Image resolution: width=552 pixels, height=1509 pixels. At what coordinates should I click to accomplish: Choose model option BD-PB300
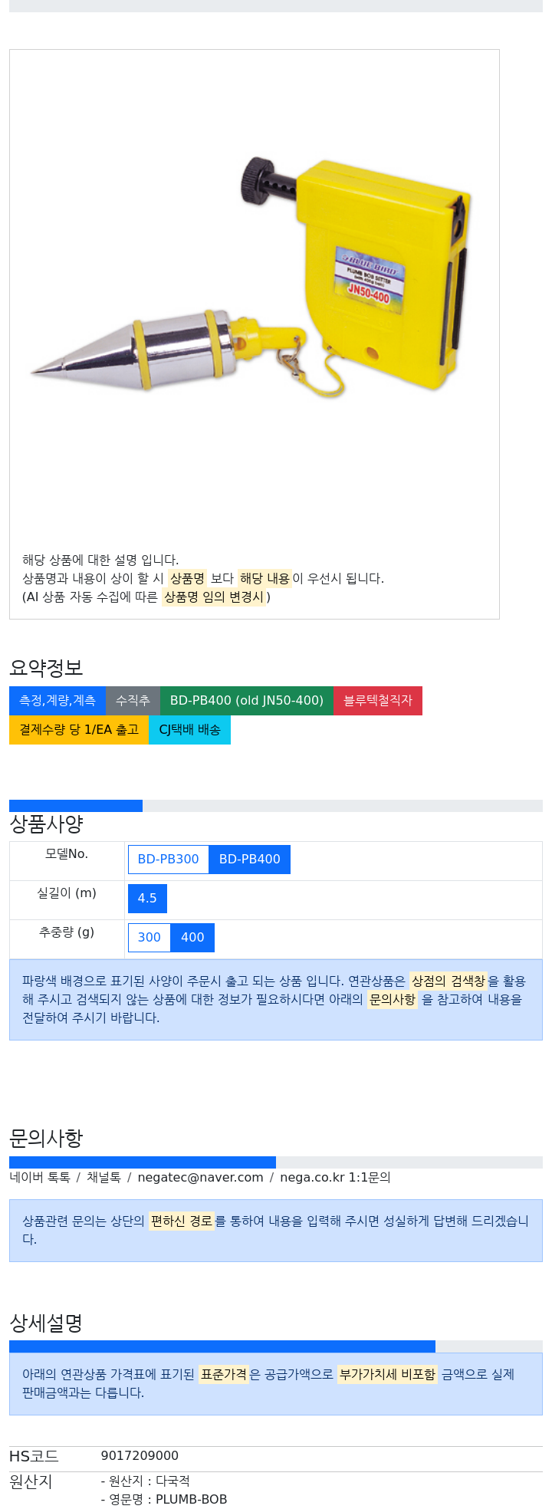click(169, 859)
